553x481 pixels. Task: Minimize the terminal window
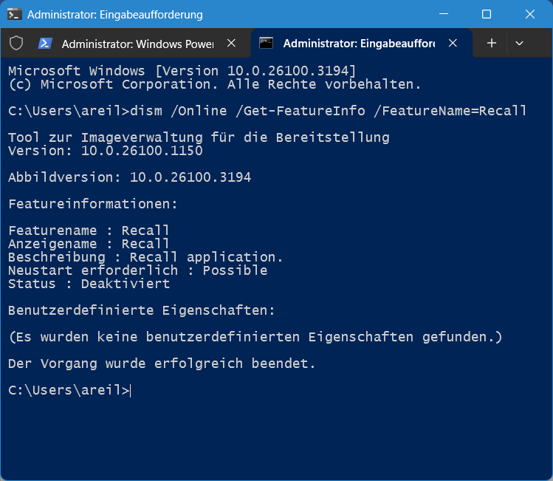coord(444,14)
